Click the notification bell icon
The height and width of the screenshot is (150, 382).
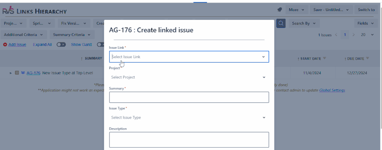pos(279,10)
